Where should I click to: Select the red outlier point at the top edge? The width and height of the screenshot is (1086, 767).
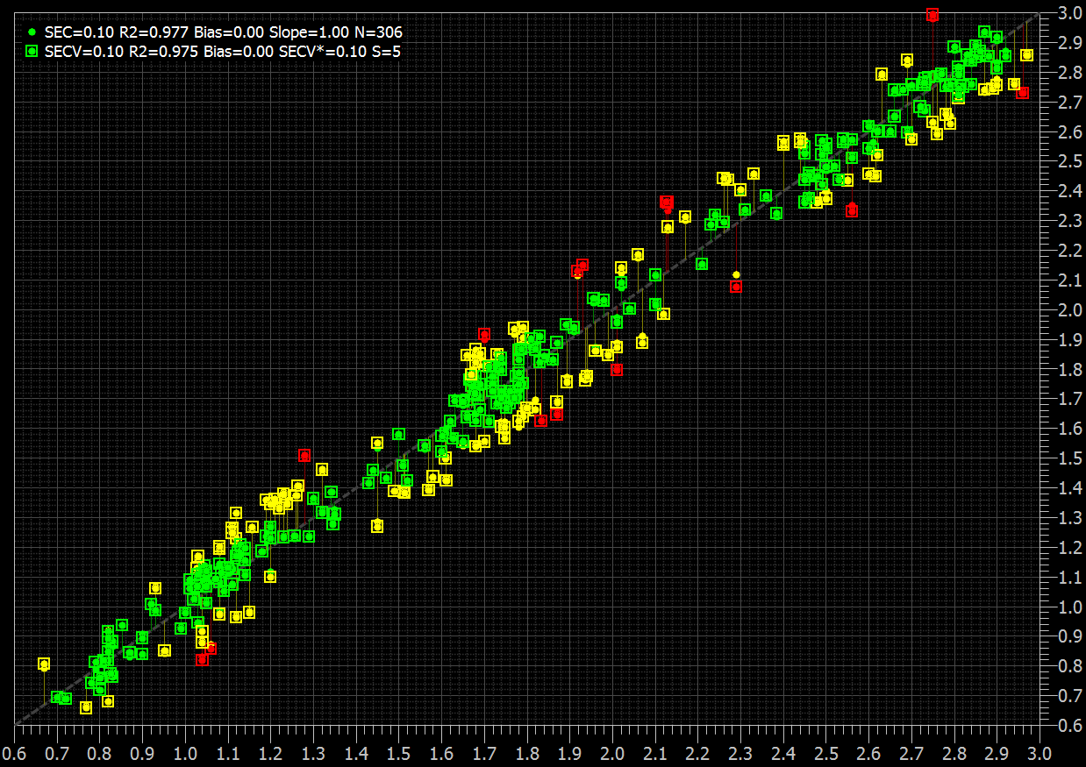pos(932,15)
